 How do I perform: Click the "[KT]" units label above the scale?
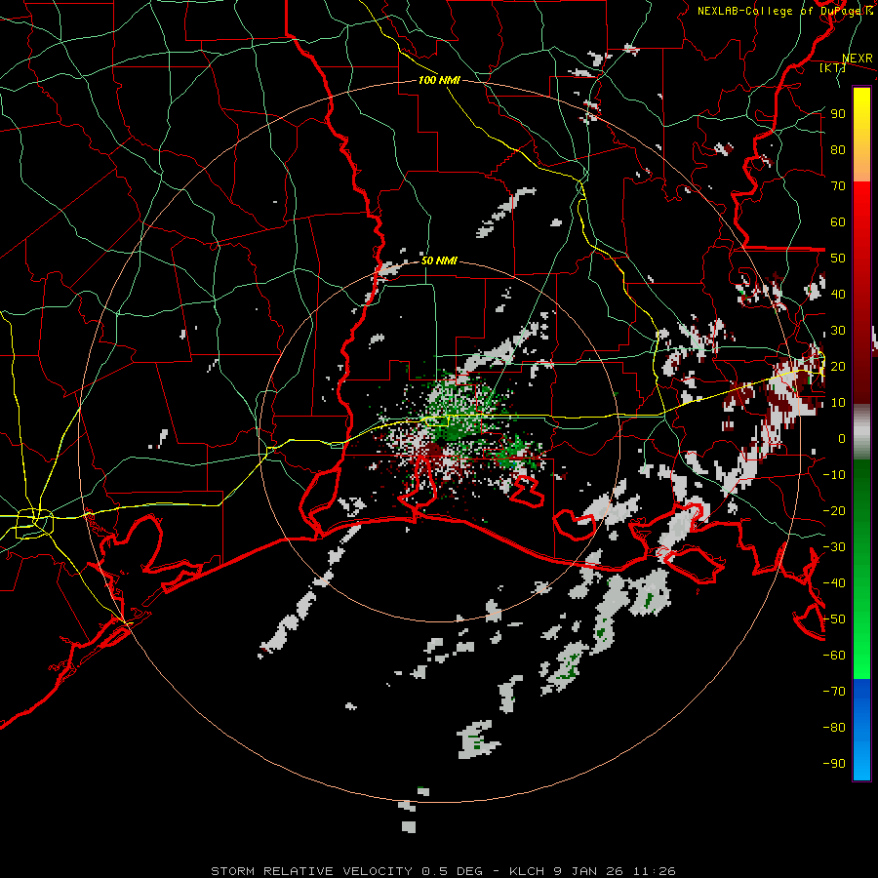[833, 68]
